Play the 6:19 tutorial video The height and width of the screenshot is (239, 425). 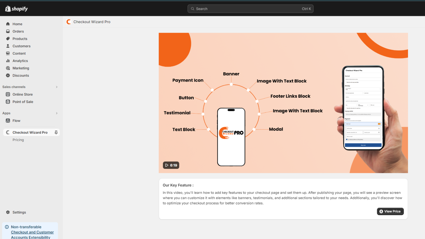click(x=171, y=165)
